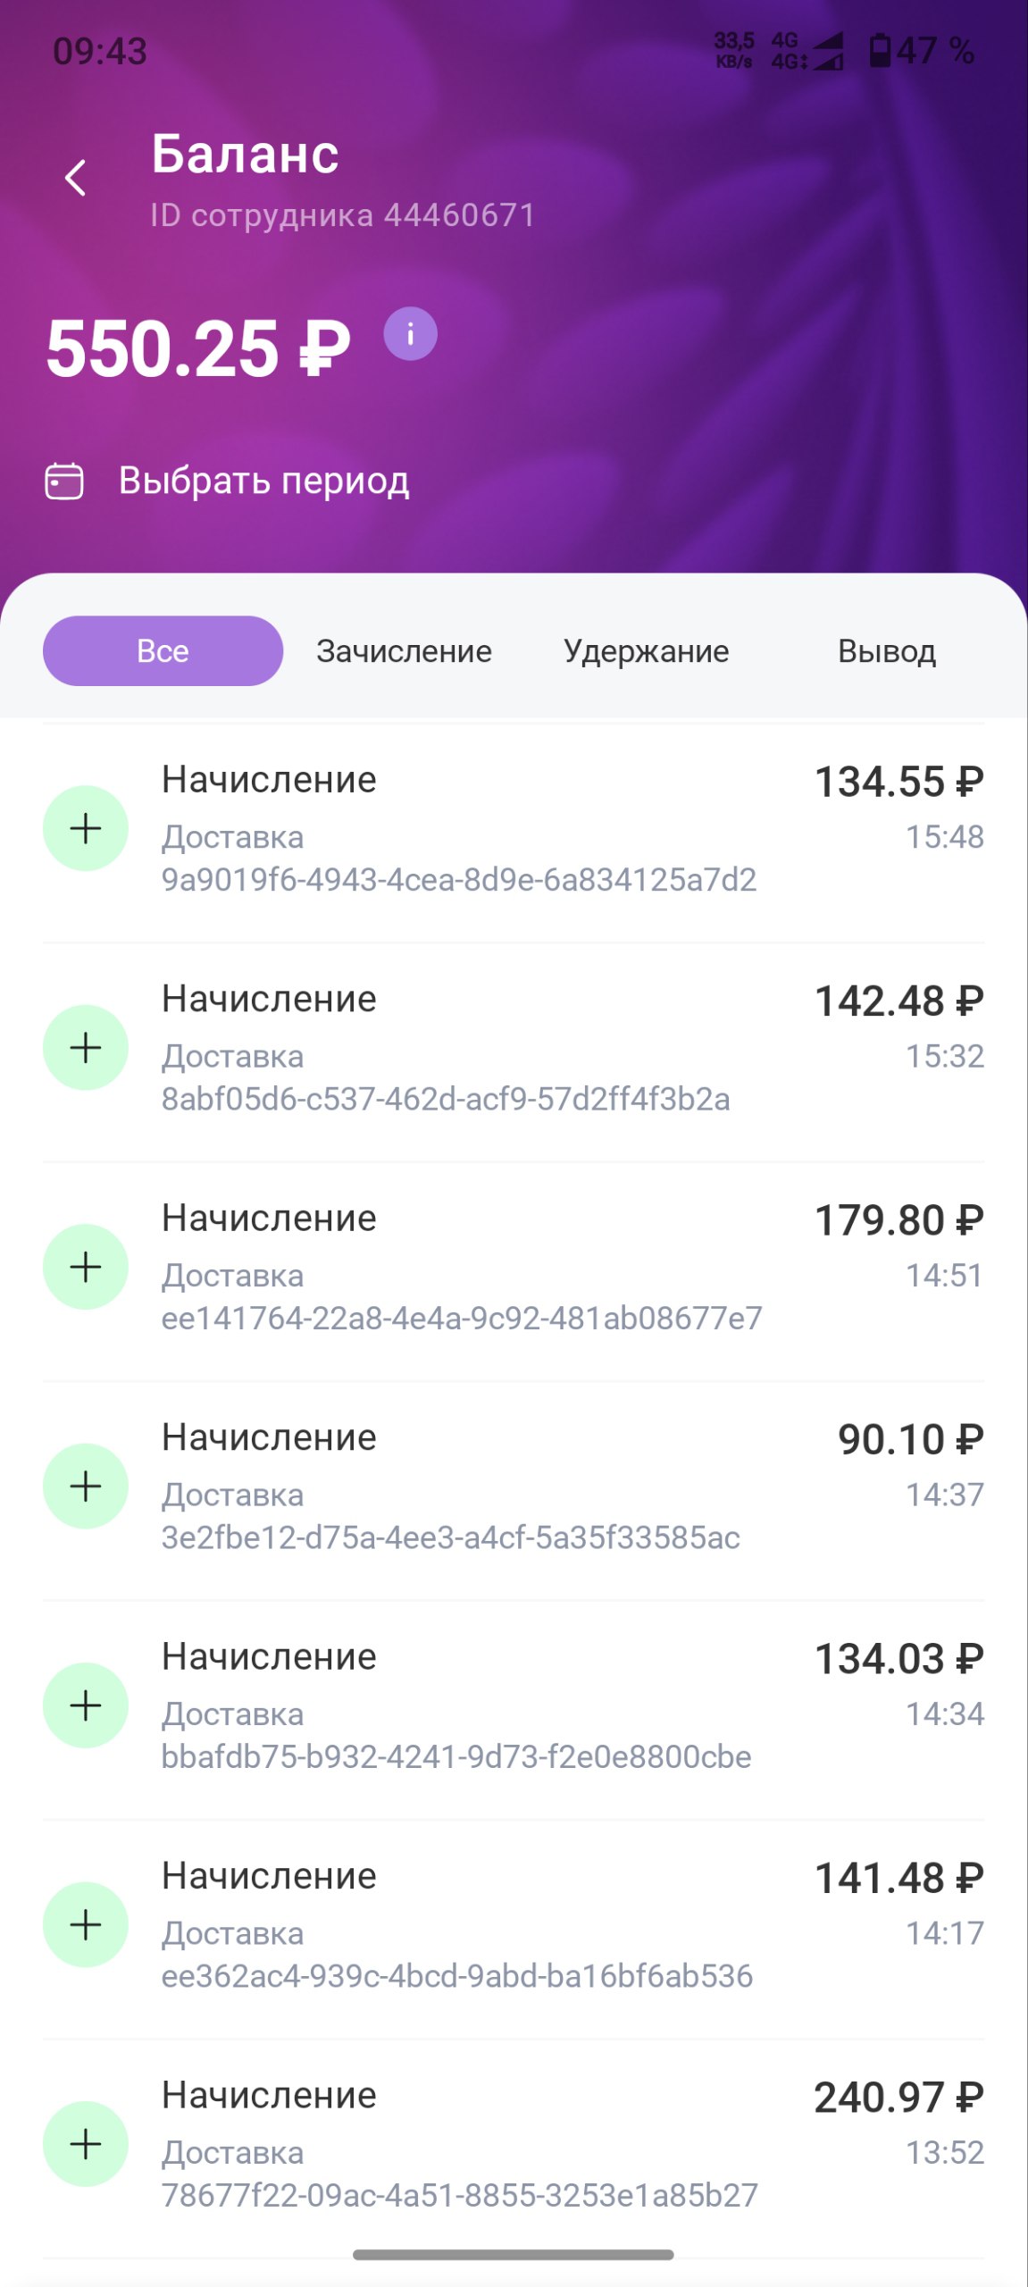Tap the 550.25 ₽ balance amount

[x=197, y=348]
